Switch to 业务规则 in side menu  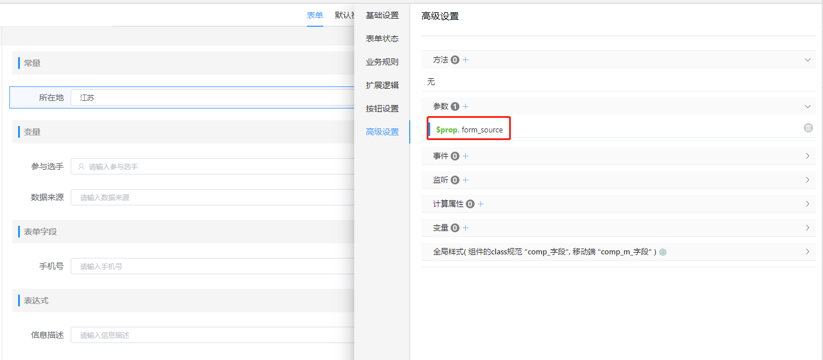click(x=382, y=62)
